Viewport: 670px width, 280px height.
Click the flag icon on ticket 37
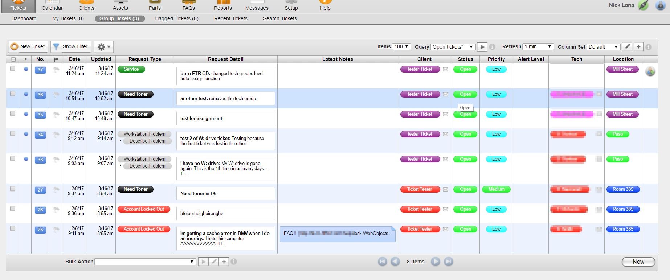tap(56, 69)
